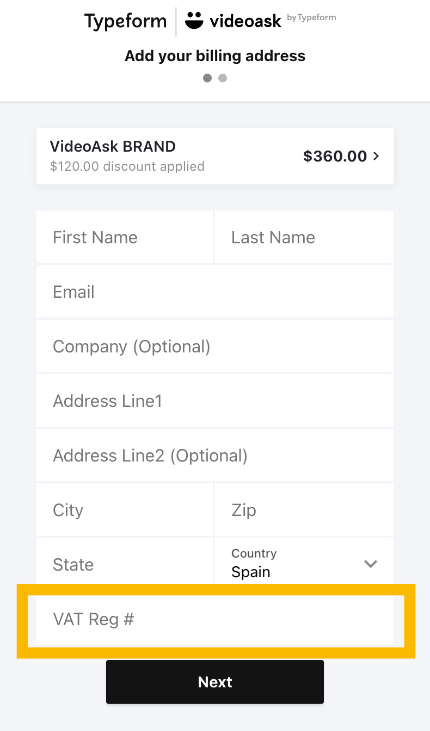Viewport: 430px width, 731px height.
Task: Focus the Last Name field
Action: pyautogui.click(x=304, y=237)
